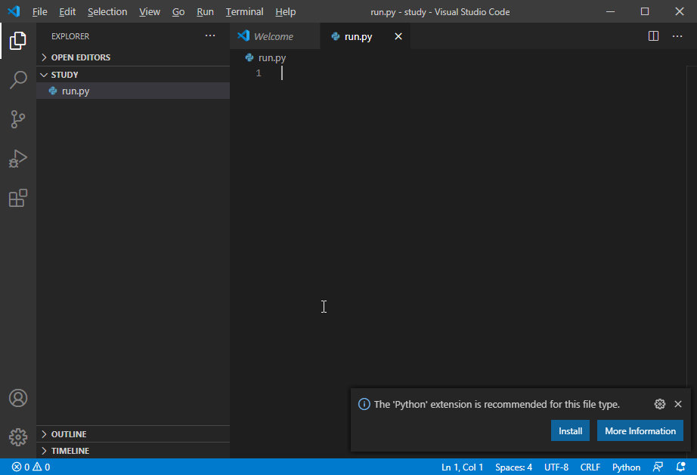Expand the Open Editors section
The height and width of the screenshot is (475, 697).
tap(80, 57)
